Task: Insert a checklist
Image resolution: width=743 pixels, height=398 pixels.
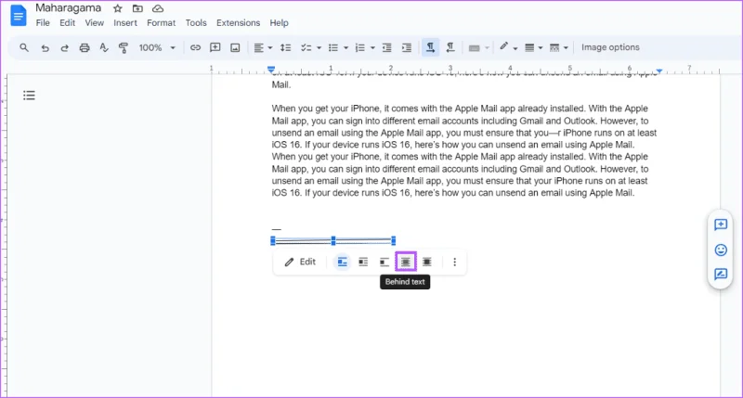Action: pyautogui.click(x=306, y=48)
